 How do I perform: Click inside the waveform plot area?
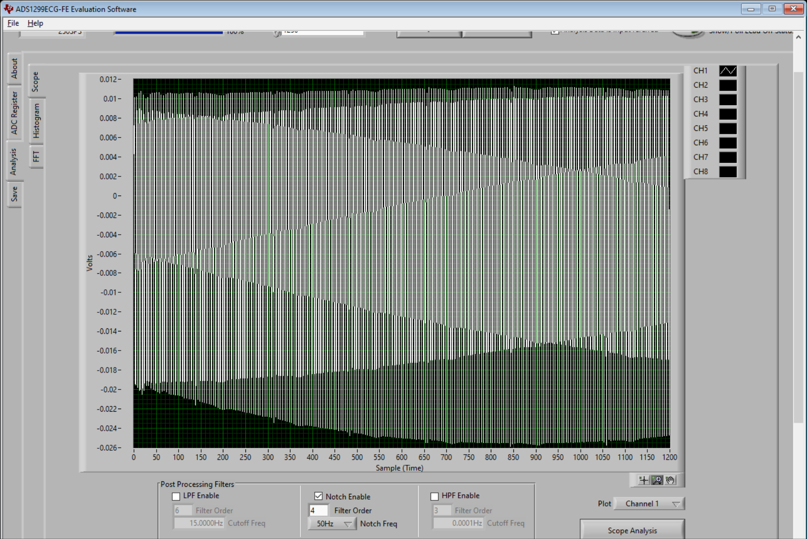click(x=401, y=263)
